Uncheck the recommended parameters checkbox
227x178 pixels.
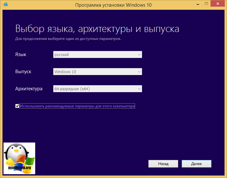(17, 106)
